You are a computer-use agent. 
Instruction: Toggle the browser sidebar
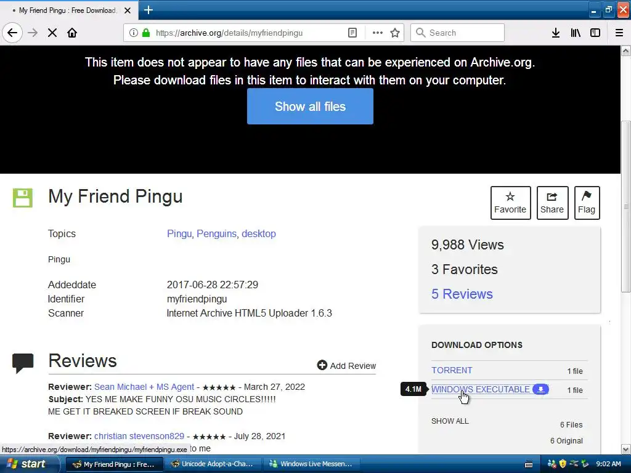coord(595,33)
